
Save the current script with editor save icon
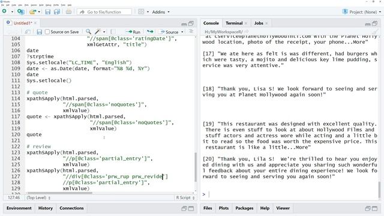pyautogui.click(x=39, y=32)
